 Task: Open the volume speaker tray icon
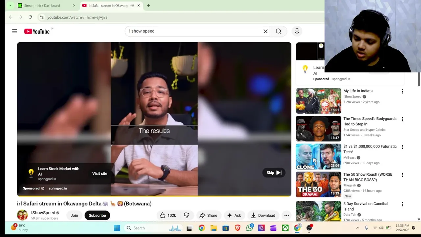(381, 228)
